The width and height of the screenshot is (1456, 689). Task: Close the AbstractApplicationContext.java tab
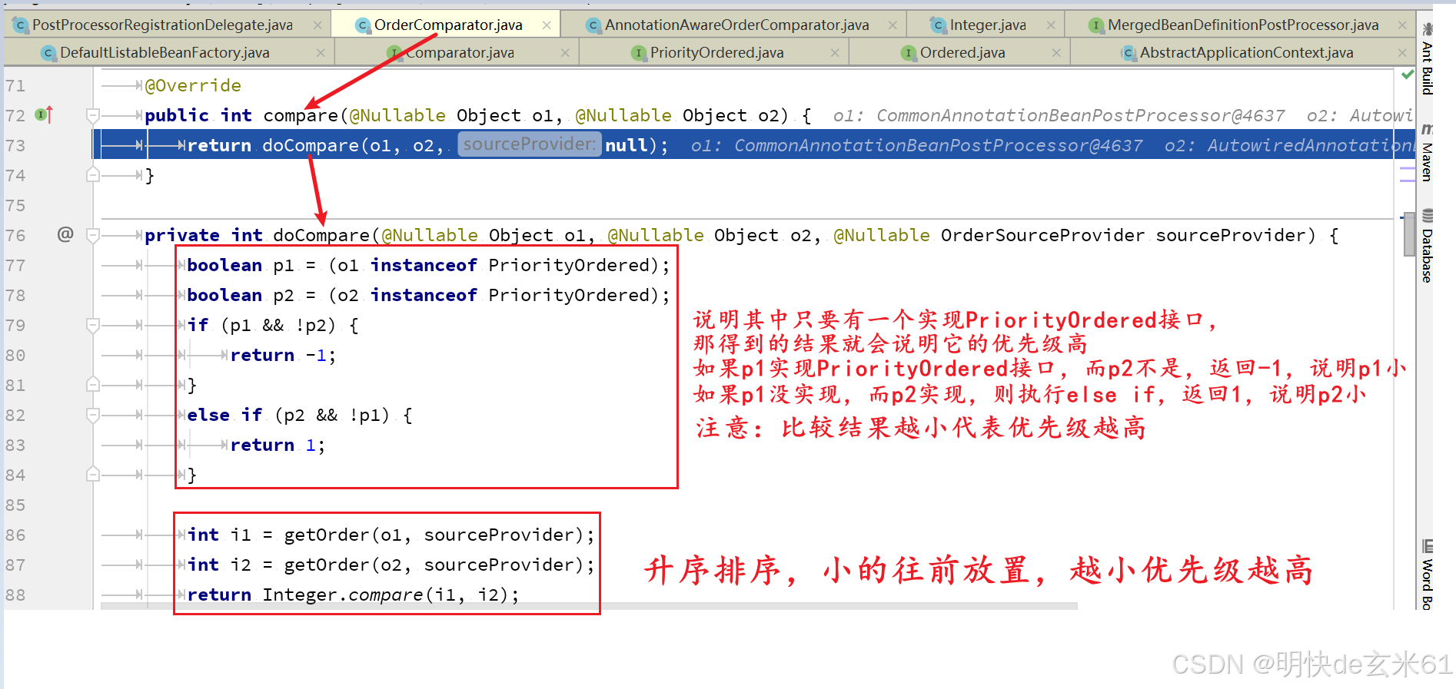pos(1402,53)
